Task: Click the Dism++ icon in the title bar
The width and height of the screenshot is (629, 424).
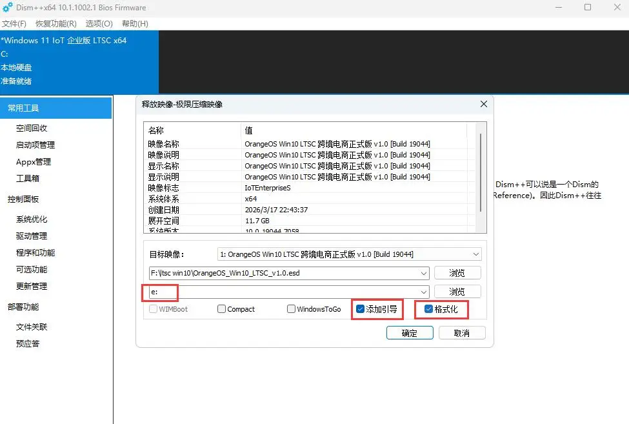Action: pyautogui.click(x=9, y=8)
